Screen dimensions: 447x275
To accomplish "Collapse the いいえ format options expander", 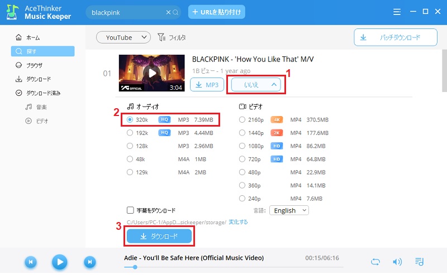I will (x=256, y=84).
